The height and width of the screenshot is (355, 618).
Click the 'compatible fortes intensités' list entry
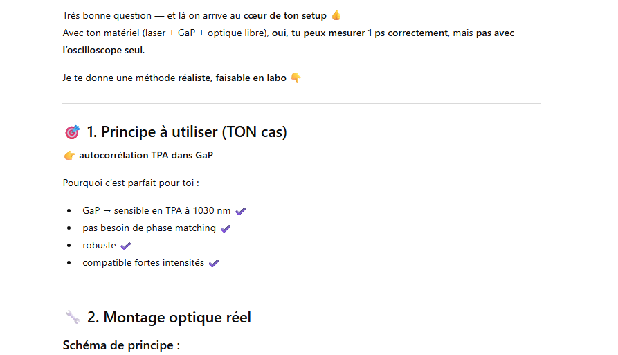[143, 262]
